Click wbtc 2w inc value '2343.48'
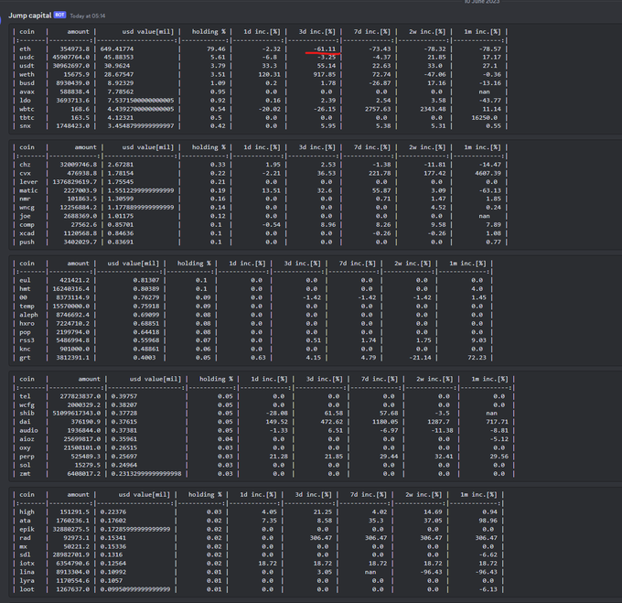622x603 pixels. point(433,109)
